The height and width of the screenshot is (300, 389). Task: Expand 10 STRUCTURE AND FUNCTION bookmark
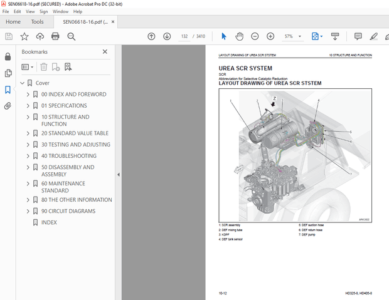click(28, 117)
